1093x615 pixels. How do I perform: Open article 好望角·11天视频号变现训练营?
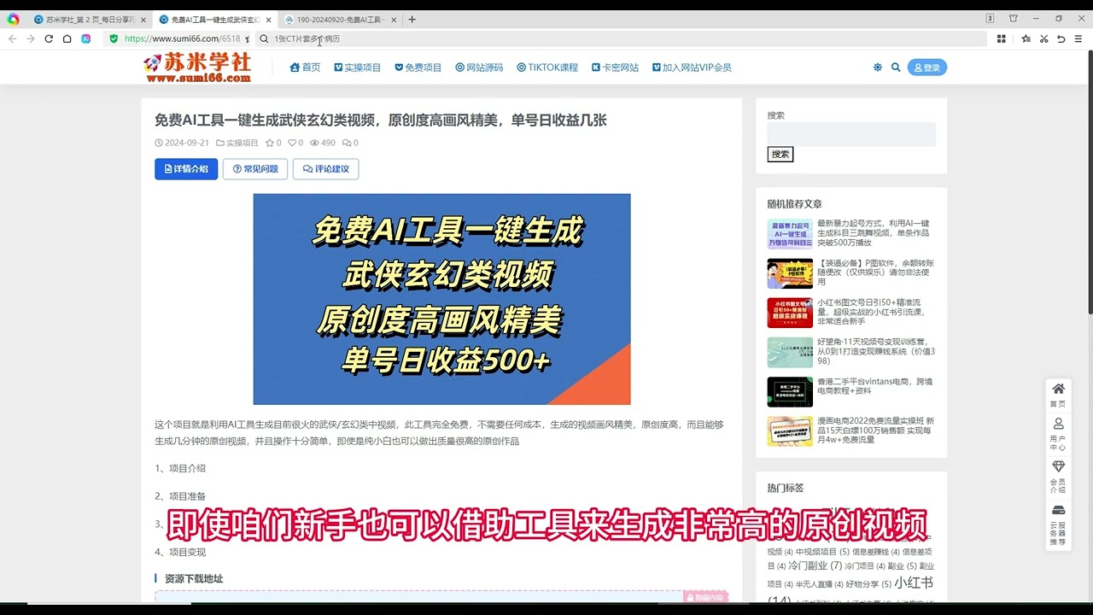click(x=875, y=351)
